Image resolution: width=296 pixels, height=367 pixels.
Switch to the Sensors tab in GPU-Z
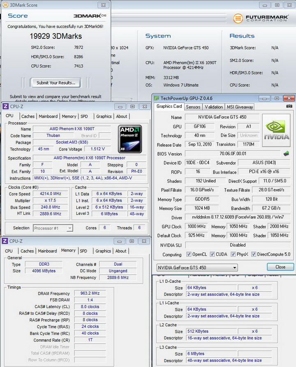pos(193,107)
